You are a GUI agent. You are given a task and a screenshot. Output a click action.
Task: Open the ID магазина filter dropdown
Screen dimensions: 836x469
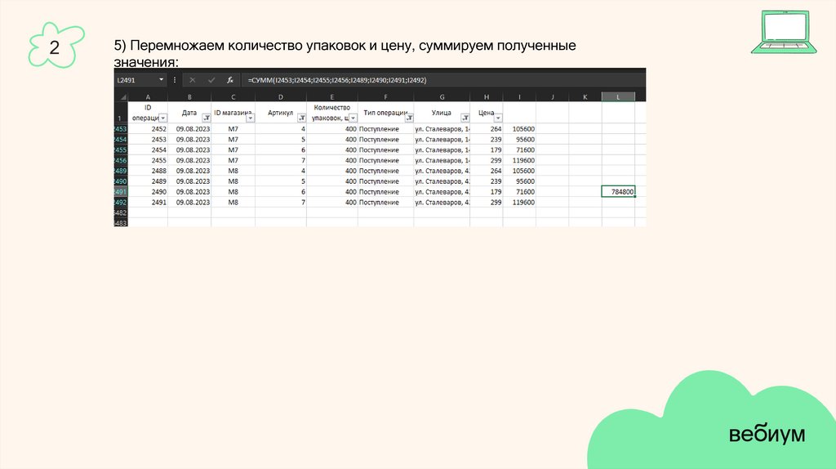tap(250, 118)
